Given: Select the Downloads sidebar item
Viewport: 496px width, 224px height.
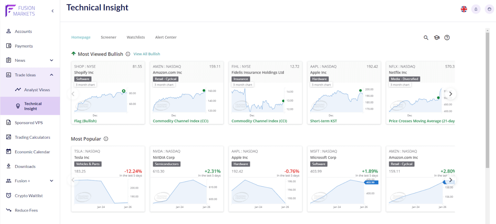Looking at the screenshot, I should [x=25, y=166].
